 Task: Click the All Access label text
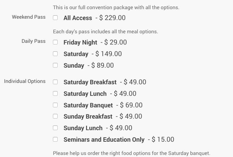pos(78,18)
